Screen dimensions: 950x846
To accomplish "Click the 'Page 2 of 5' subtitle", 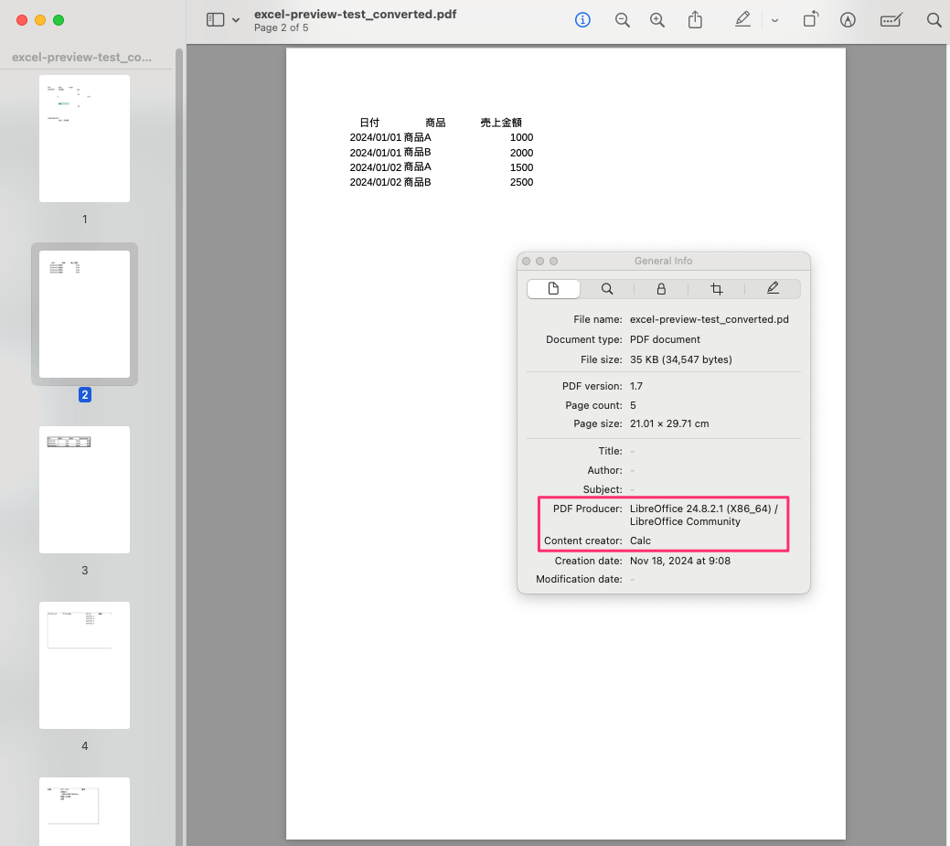I will 281,27.
